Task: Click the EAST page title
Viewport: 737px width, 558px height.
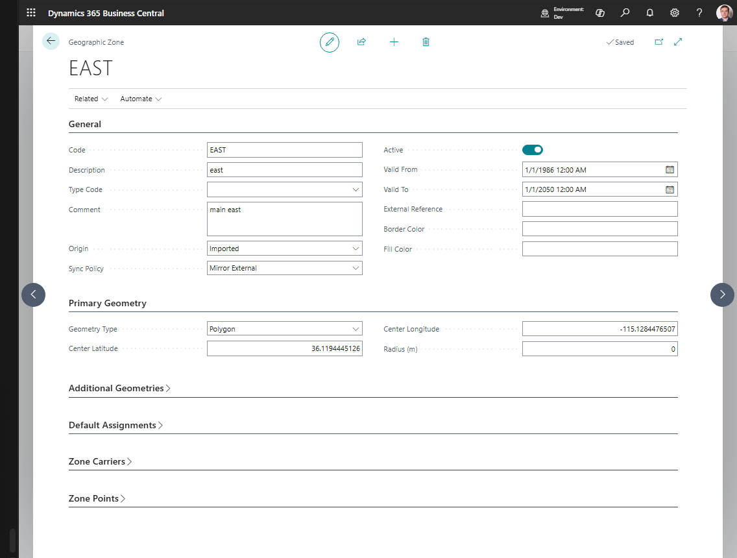Action: pos(91,68)
